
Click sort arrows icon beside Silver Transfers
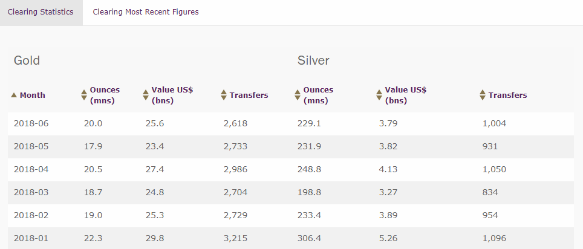483,95
